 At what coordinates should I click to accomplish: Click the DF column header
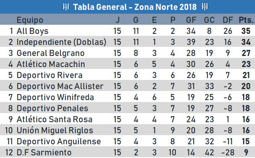point(227,20)
